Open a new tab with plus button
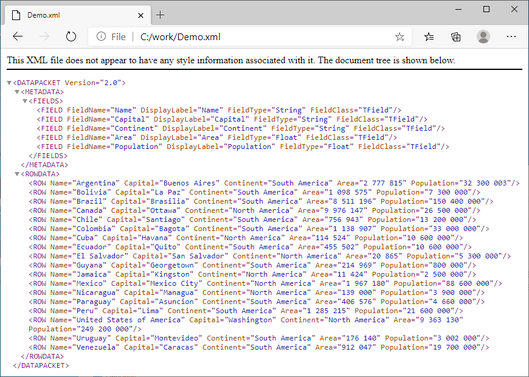The height and width of the screenshot is (377, 529). pos(161,15)
